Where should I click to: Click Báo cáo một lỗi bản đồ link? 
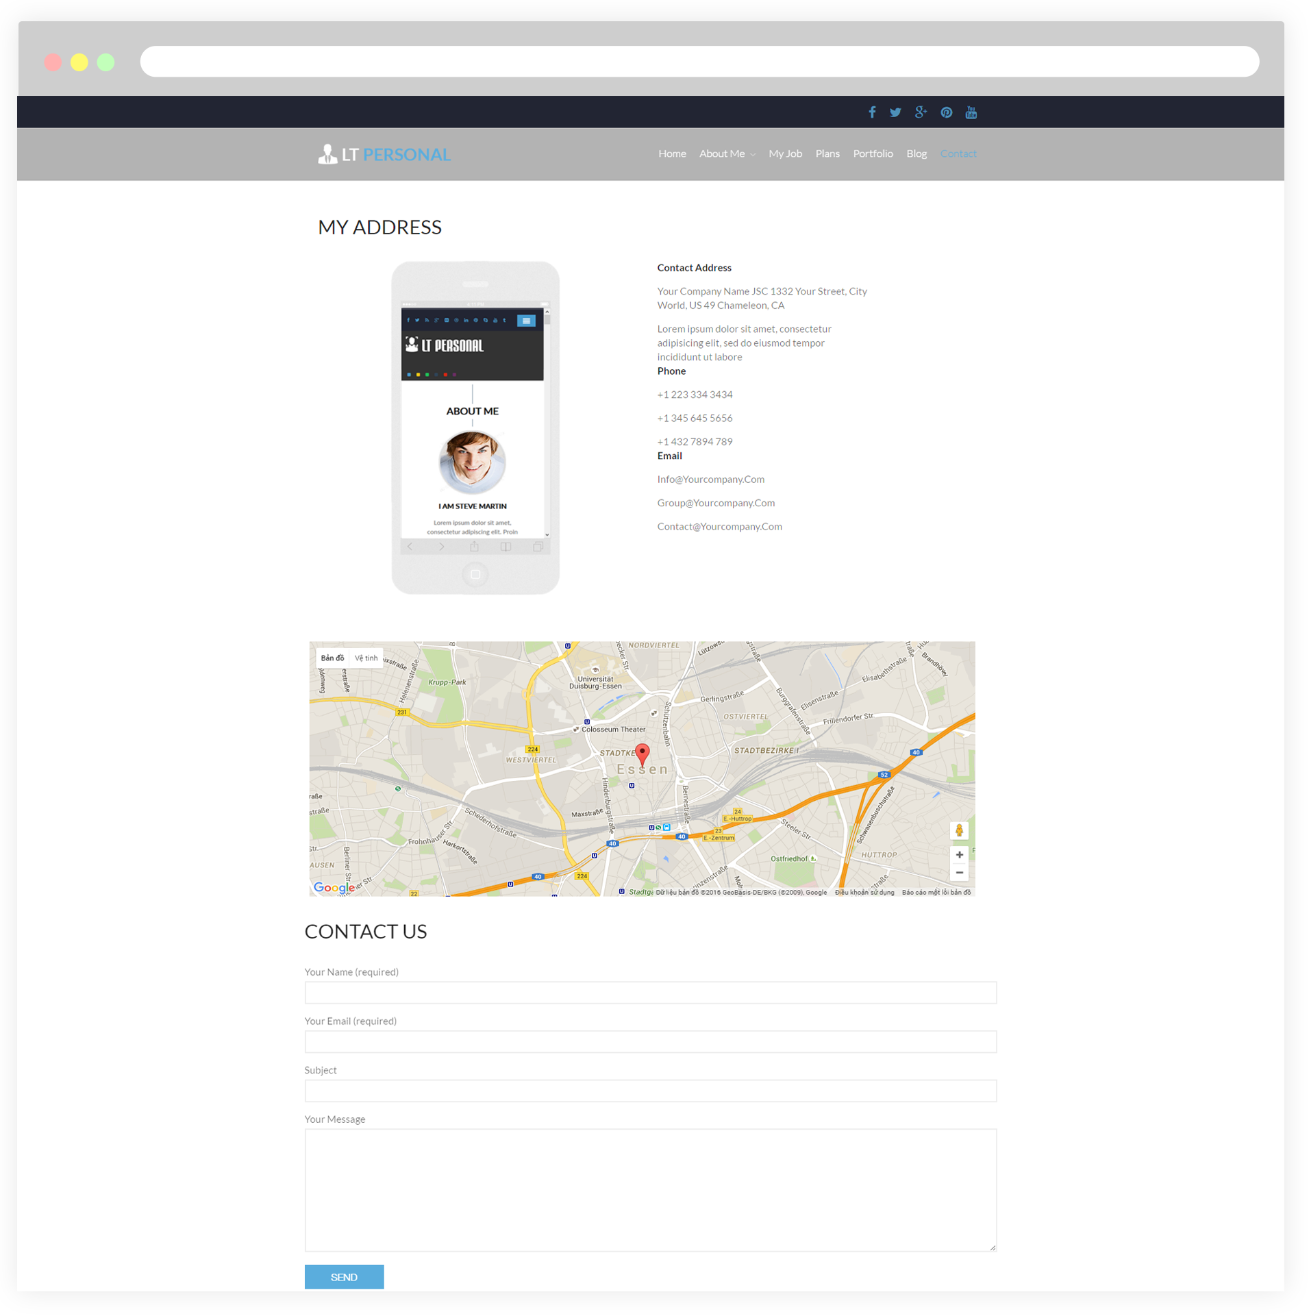(x=936, y=892)
